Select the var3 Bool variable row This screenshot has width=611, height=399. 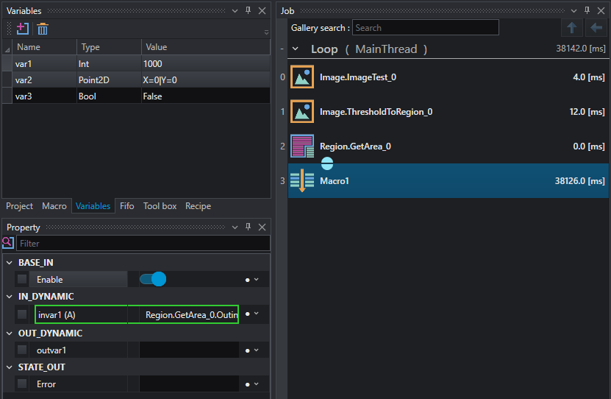point(136,96)
